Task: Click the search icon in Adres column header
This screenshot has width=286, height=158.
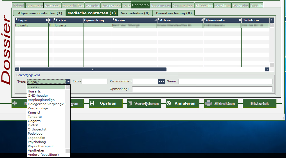Action: [x=201, y=21]
